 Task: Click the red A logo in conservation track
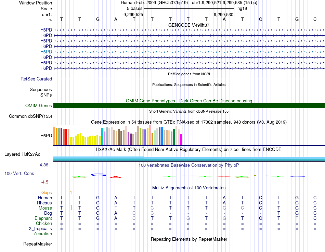[116, 177]
